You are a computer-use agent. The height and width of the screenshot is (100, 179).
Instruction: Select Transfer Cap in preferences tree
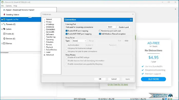(51, 37)
